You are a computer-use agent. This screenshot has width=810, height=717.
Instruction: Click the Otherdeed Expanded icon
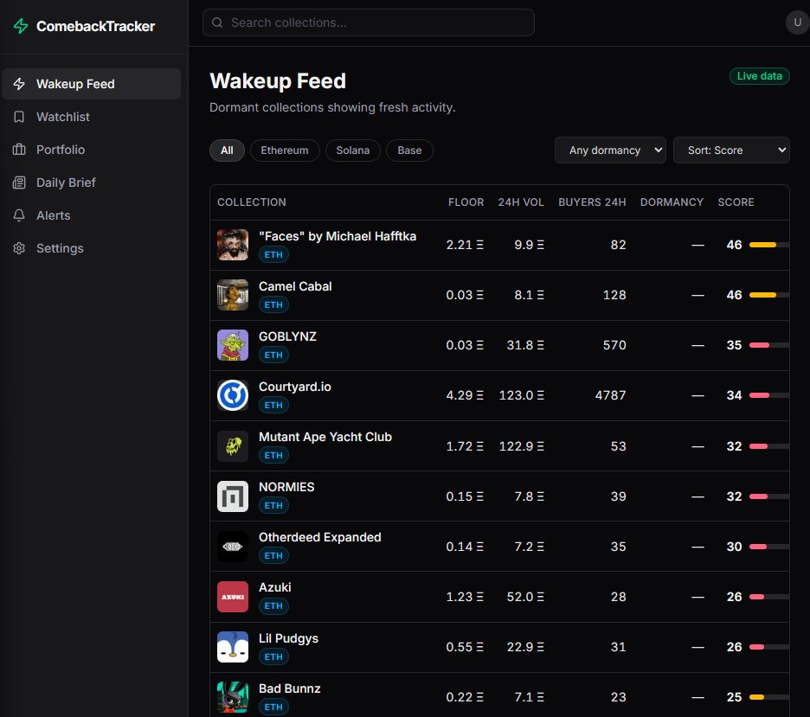click(233, 546)
